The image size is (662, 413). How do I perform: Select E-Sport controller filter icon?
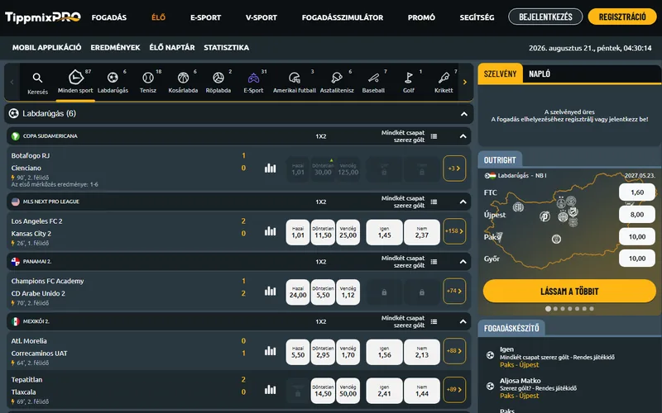click(253, 78)
